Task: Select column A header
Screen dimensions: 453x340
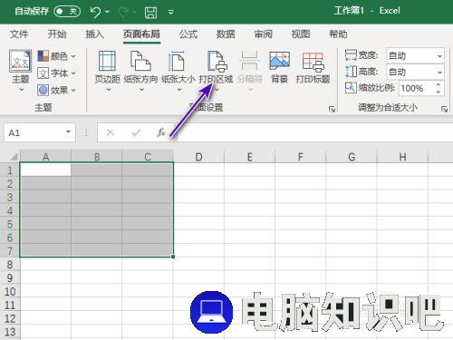Action: pos(45,157)
